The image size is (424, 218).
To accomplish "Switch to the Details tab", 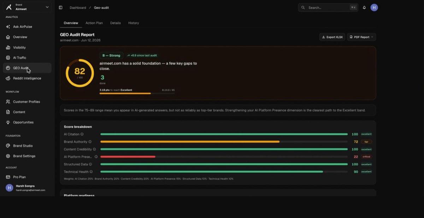I will coord(116,23).
